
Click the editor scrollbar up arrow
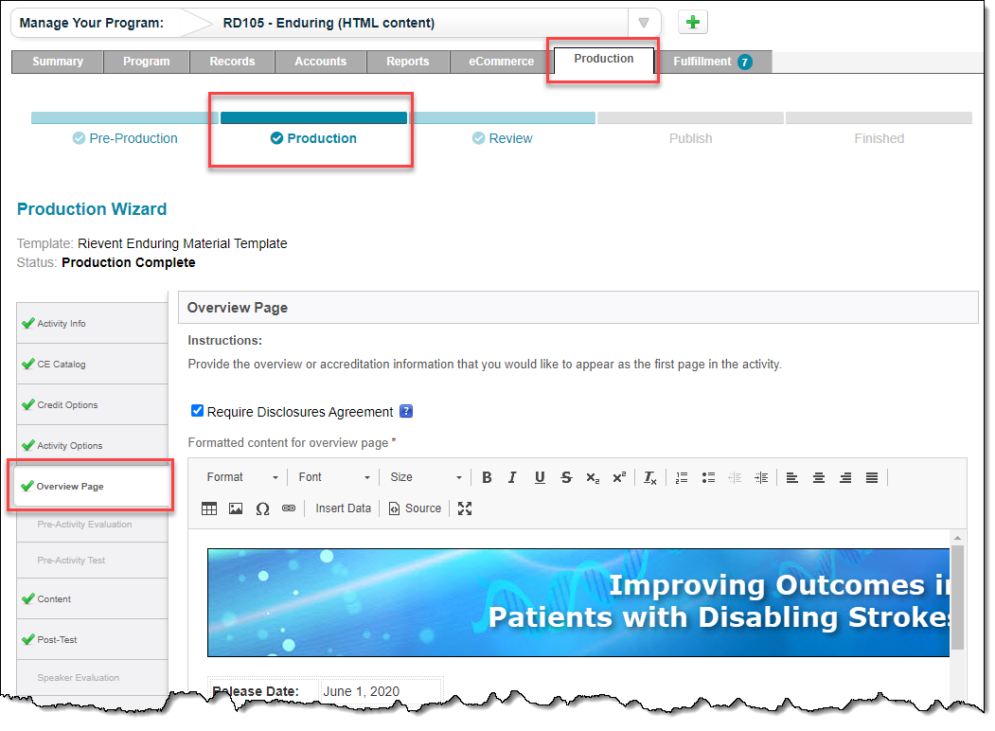[957, 538]
